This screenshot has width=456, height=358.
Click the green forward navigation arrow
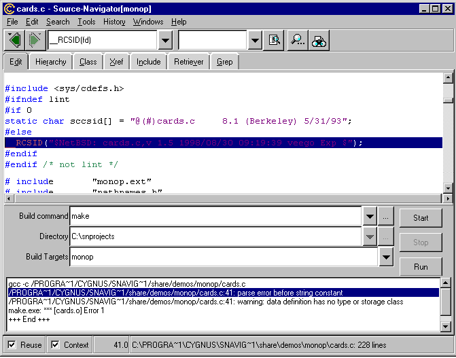(35, 40)
